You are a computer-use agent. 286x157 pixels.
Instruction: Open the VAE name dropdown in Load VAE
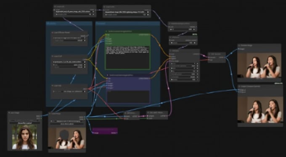coord(69,91)
